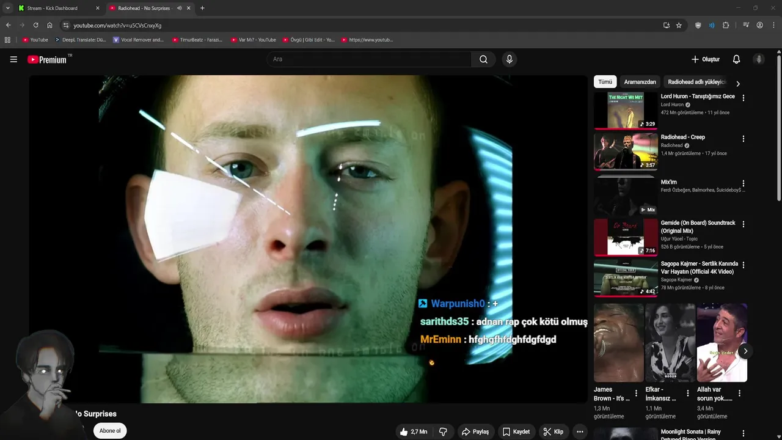Screen dimensions: 782x440
Task: Open the Övgü | Gibi Edit bookmark
Action: (x=309, y=40)
